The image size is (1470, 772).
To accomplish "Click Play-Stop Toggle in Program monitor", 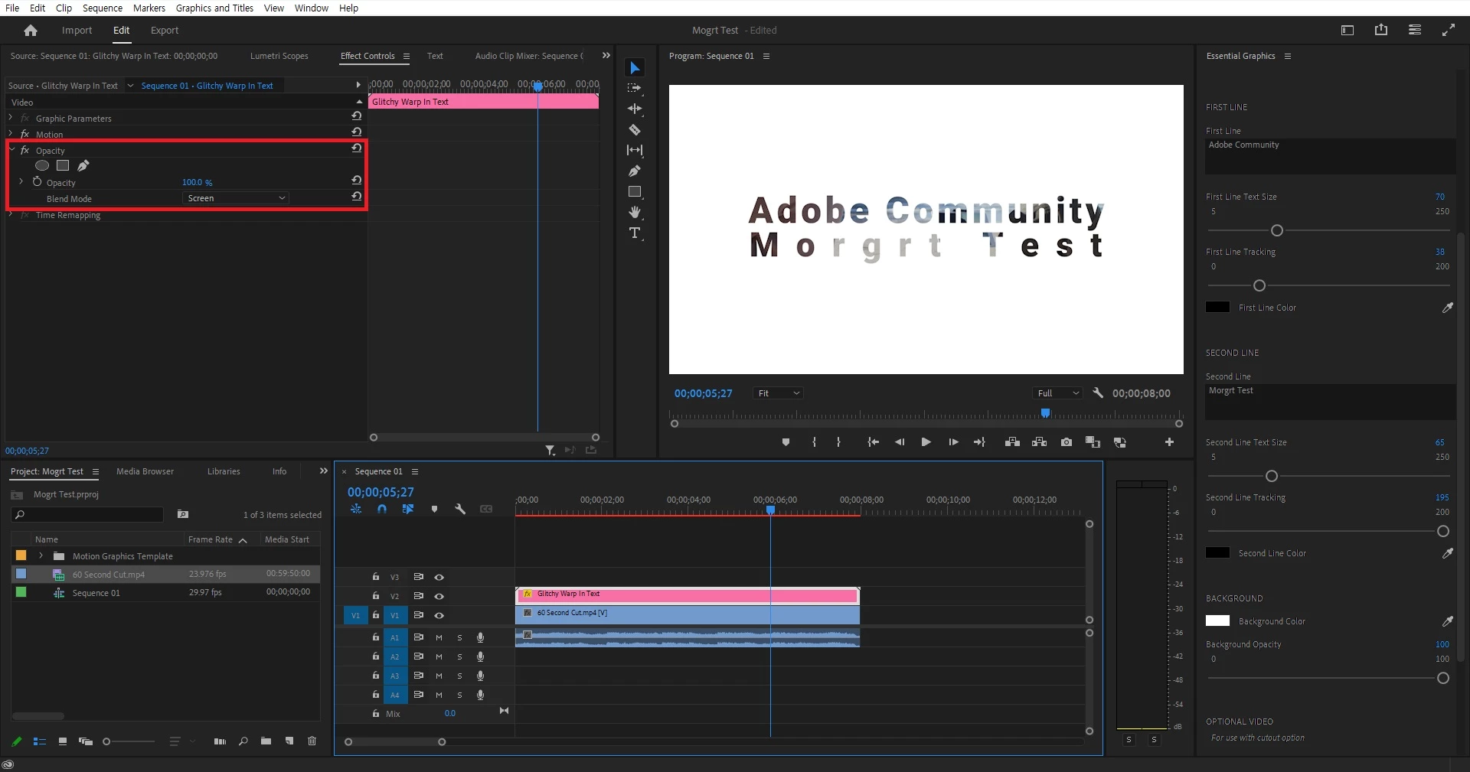I will [926, 442].
